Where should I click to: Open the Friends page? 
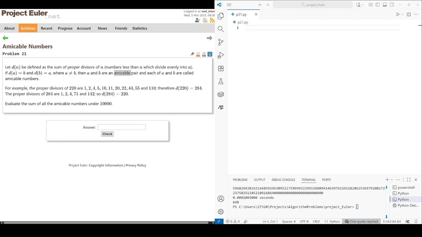pyautogui.click(x=121, y=28)
